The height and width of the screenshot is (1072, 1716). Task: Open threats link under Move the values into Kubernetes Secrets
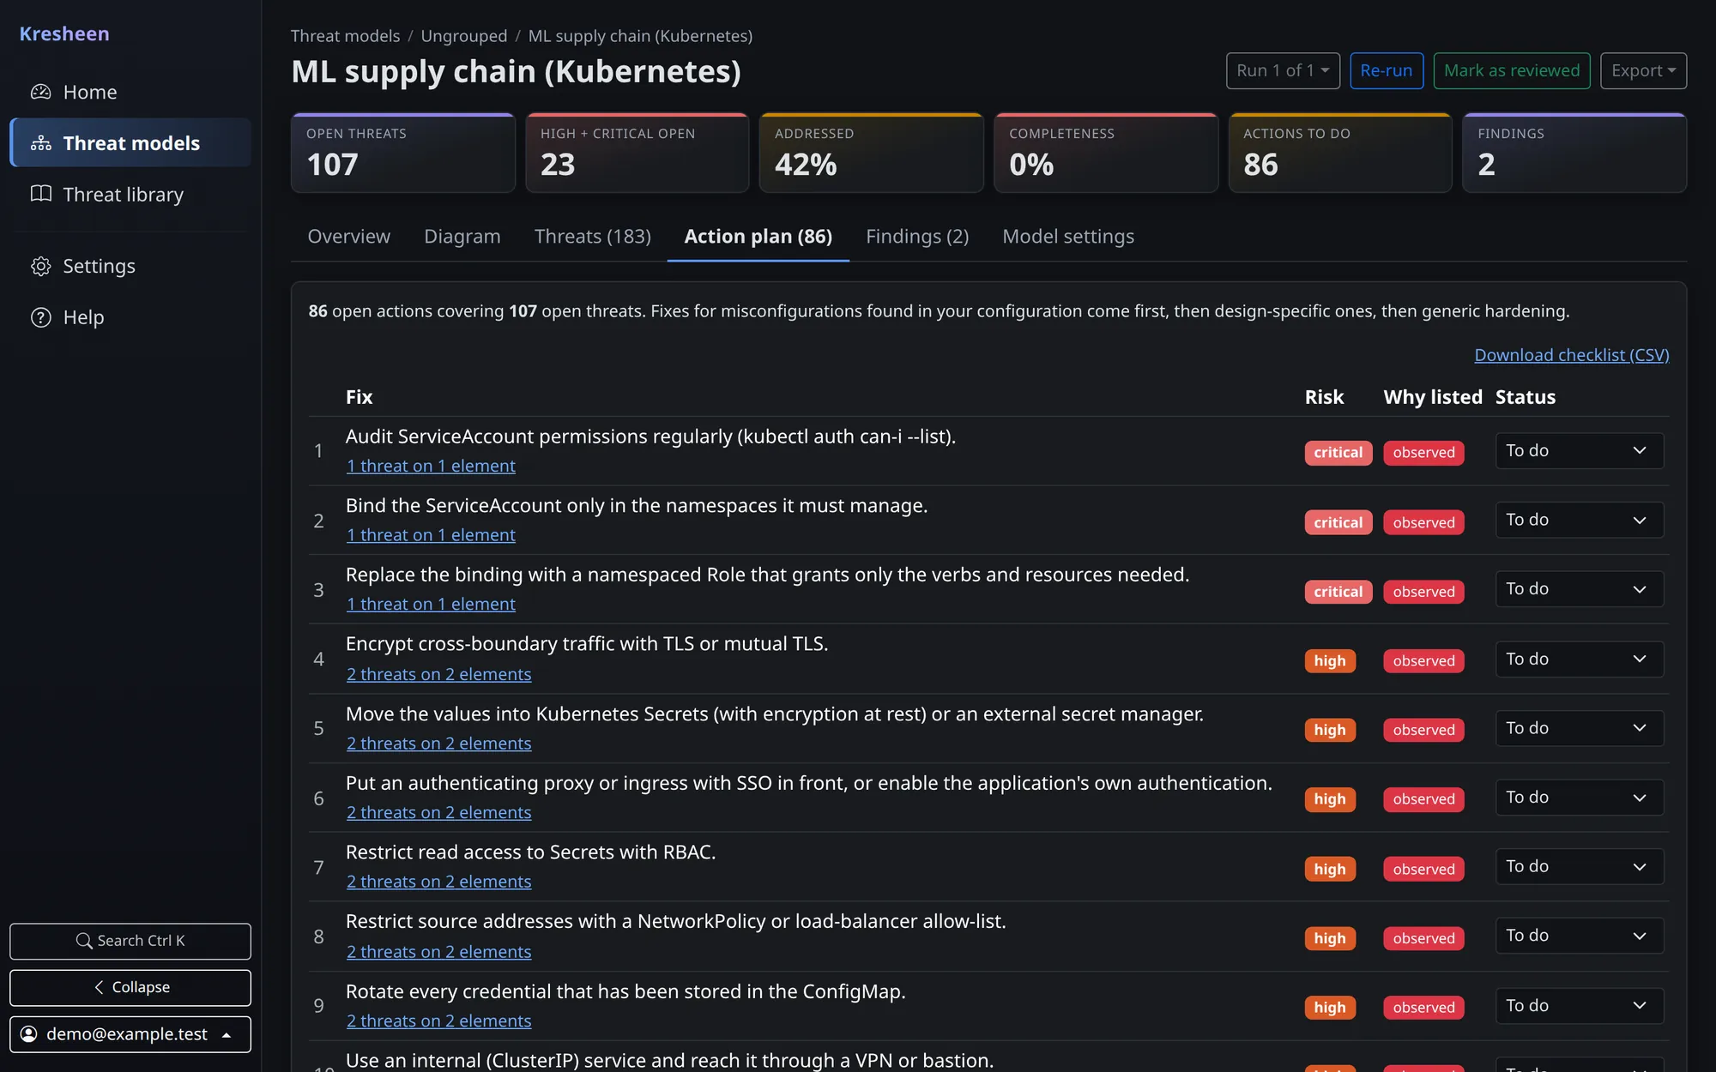[x=438, y=744]
